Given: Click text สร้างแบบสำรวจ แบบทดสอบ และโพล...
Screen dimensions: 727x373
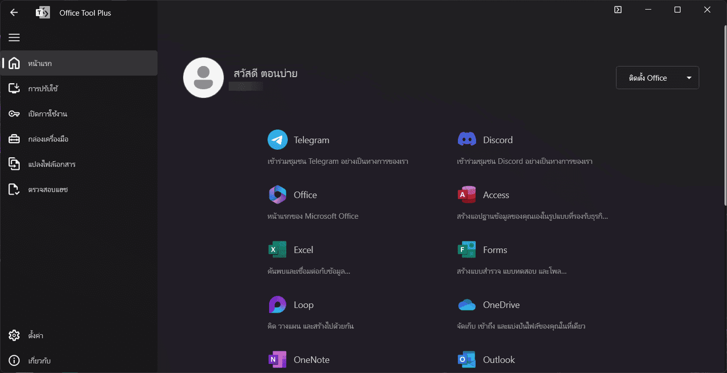Looking at the screenshot, I should click(511, 271).
